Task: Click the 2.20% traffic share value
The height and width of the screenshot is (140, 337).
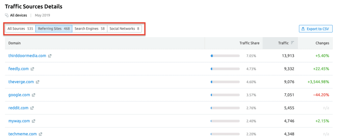Action: [251, 134]
